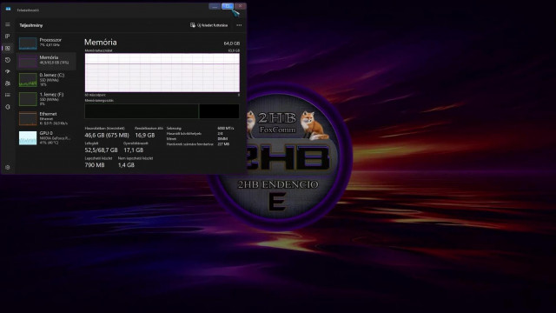Viewport: 556px width, 313px height.
Task: Open the Users page icon
Action: (x=8, y=83)
